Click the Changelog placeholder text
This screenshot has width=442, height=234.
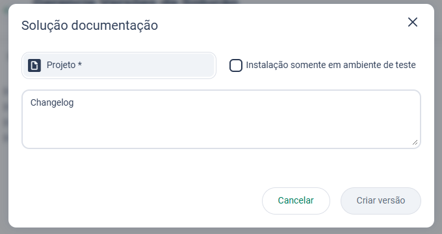[52, 102]
